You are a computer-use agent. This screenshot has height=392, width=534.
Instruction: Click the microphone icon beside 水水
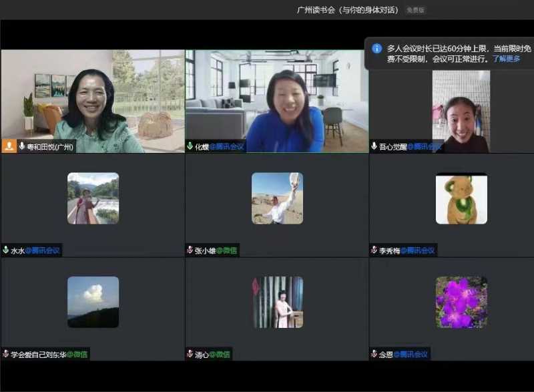tap(6, 250)
